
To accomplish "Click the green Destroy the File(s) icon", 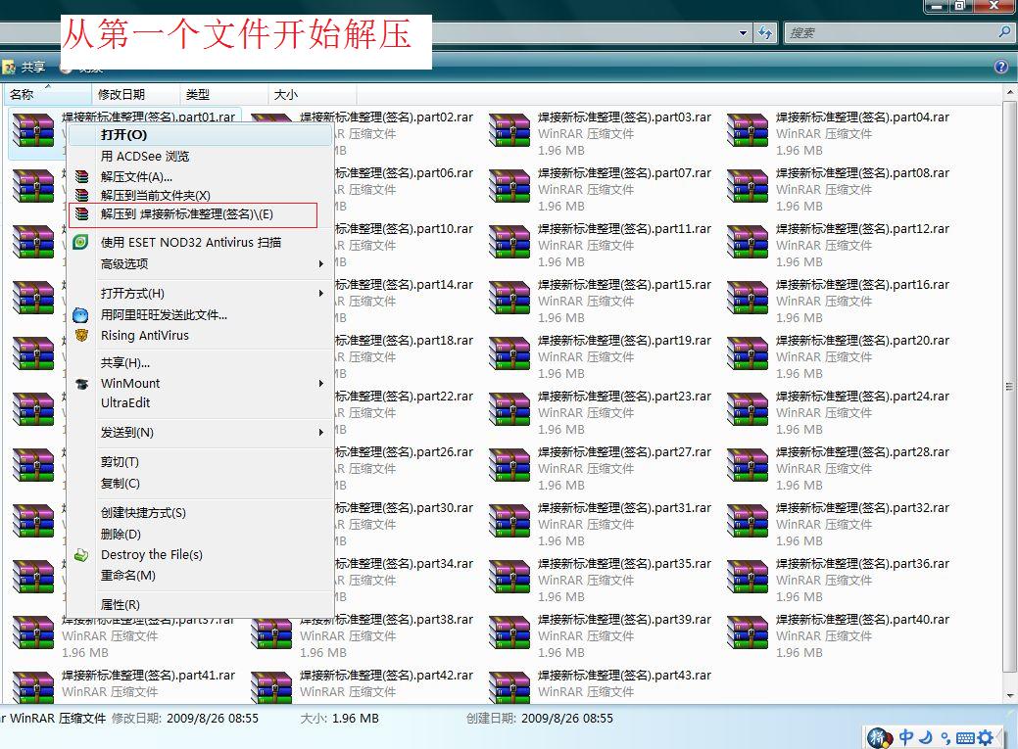I will (x=81, y=554).
